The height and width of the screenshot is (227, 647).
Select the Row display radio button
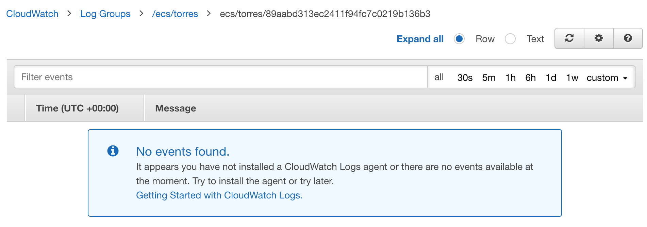click(x=459, y=39)
